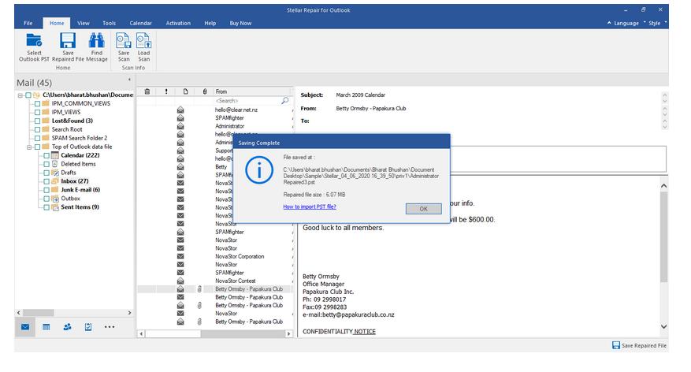Select the SPAM Search Folder 2 item
The image size is (691, 372).
(80, 138)
